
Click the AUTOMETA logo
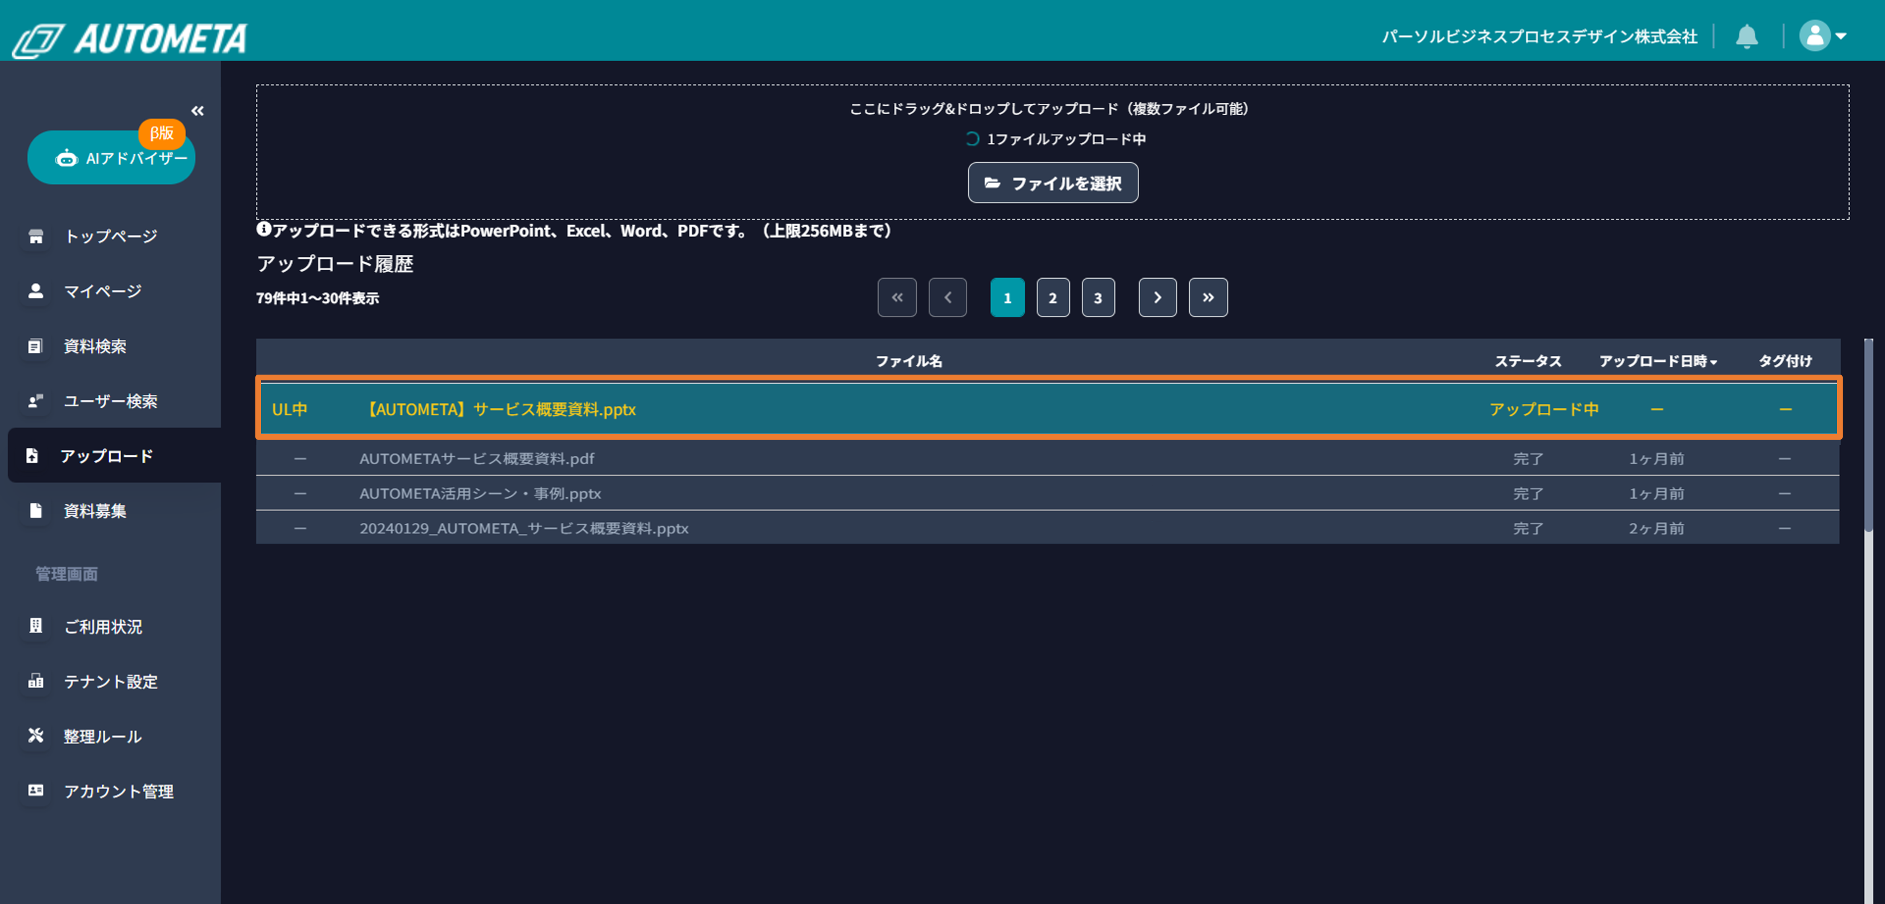pos(130,38)
